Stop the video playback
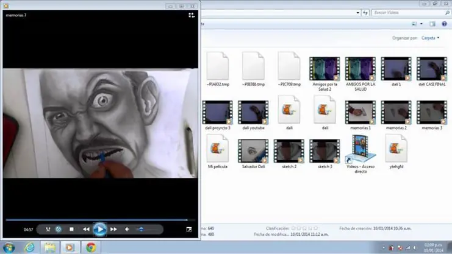452x254 pixels. 71,229
